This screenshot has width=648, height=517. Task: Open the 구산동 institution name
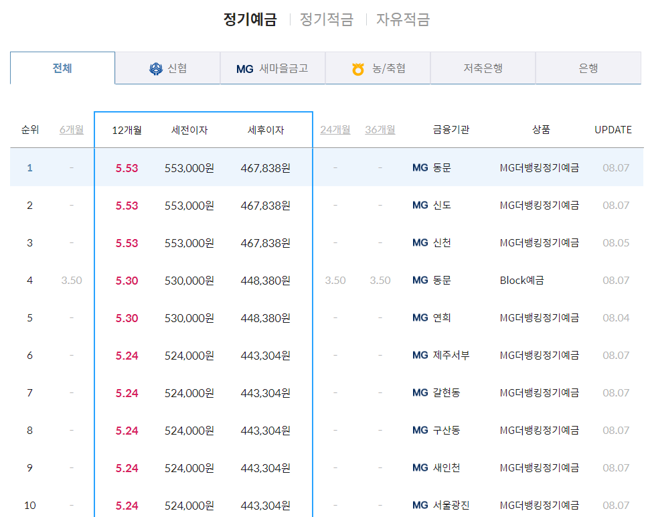tap(447, 431)
